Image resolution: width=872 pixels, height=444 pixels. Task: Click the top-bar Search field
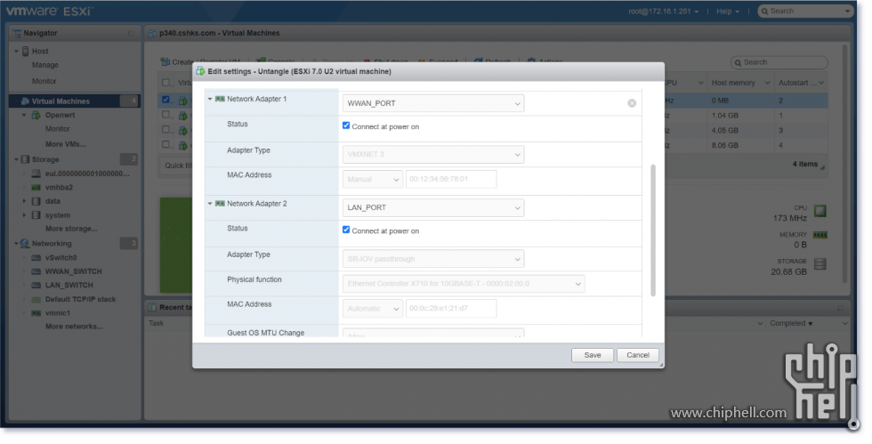coord(804,12)
